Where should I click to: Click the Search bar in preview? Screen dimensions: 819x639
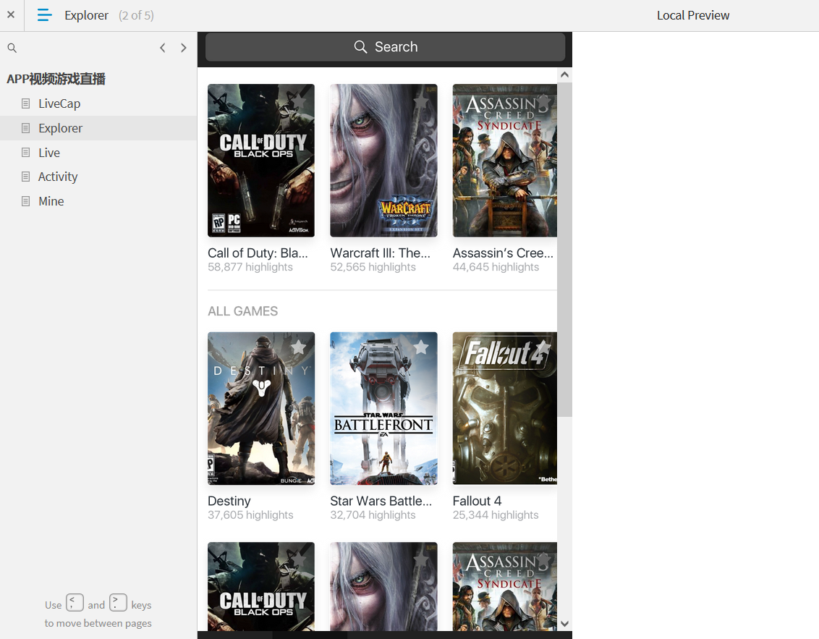[x=385, y=47]
